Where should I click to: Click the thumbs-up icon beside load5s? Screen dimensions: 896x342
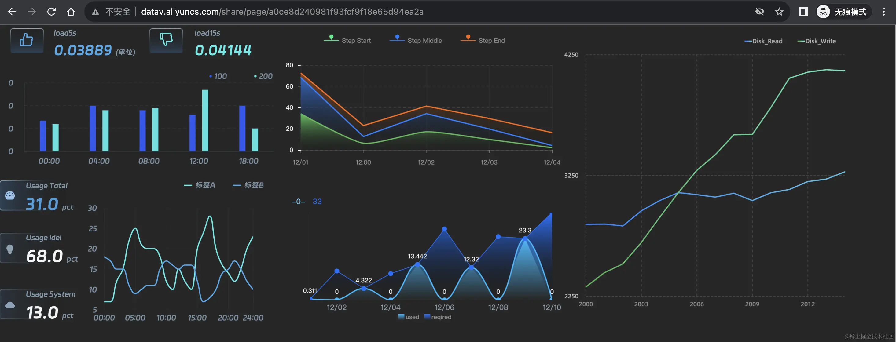(27, 40)
